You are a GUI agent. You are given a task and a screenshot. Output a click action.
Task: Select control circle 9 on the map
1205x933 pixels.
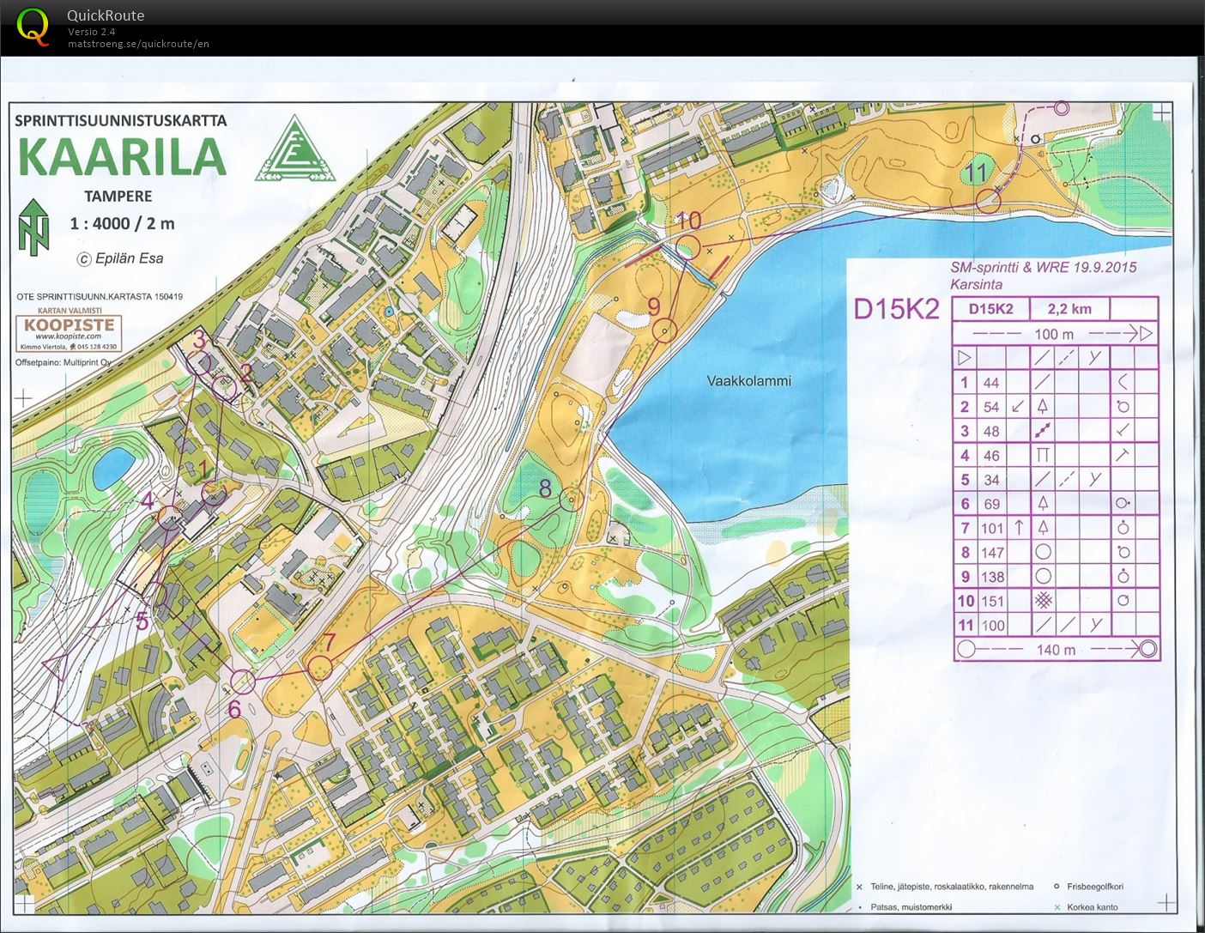[665, 330]
